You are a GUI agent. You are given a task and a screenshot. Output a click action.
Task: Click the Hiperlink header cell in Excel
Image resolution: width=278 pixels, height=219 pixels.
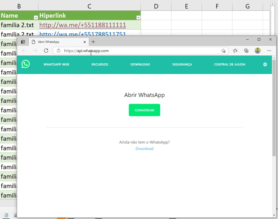coord(89,15)
